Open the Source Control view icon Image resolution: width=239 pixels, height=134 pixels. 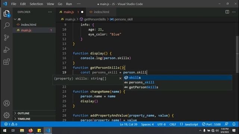tap(6, 38)
